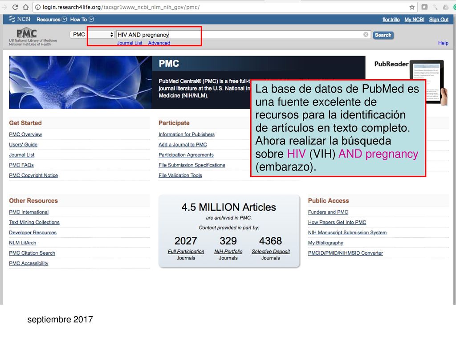Open Add a Journal to PMC link

click(x=183, y=145)
